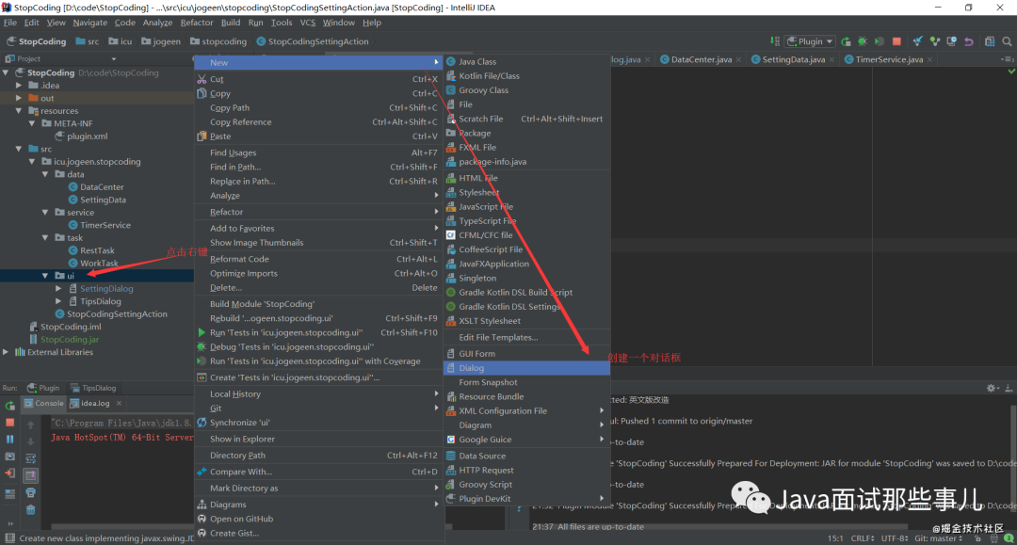Rerun the Plugin configuration from the top toolbar
The image size is (1017, 545).
[x=846, y=41]
